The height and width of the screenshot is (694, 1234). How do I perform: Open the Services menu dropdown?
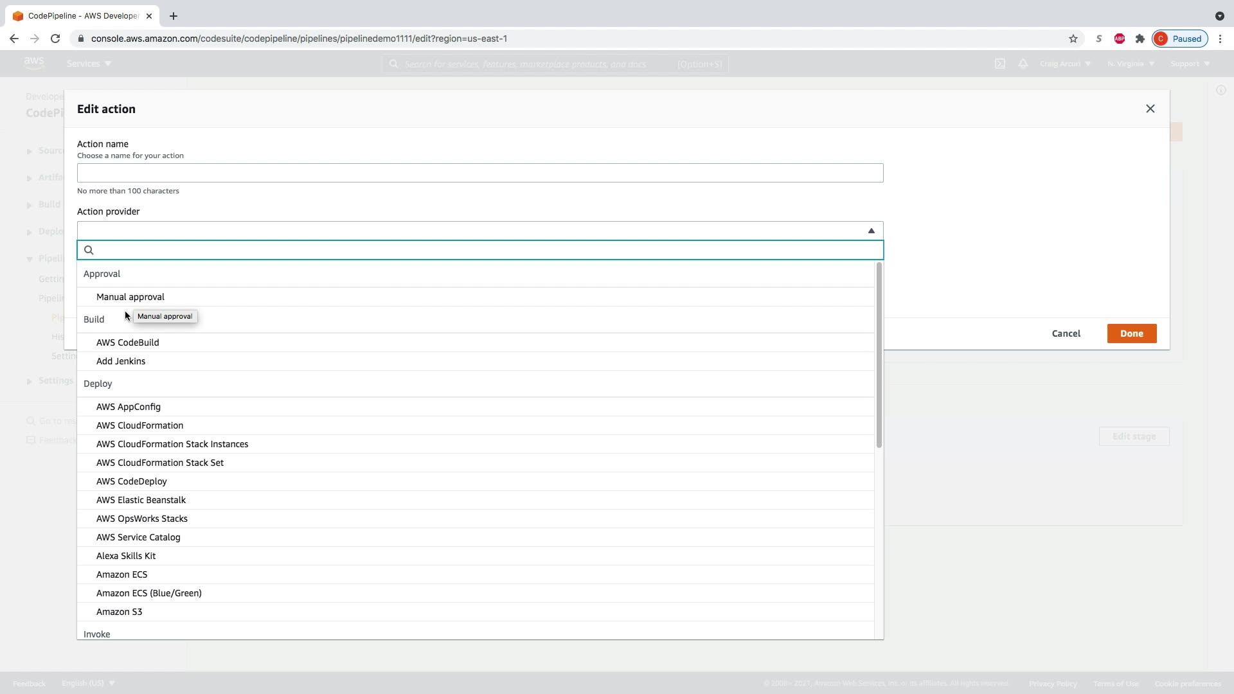point(89,64)
